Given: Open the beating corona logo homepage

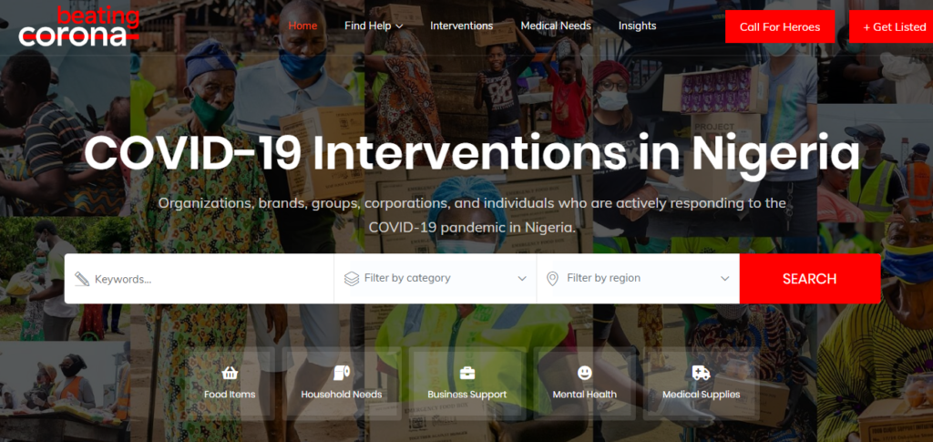Looking at the screenshot, I should 78,26.
